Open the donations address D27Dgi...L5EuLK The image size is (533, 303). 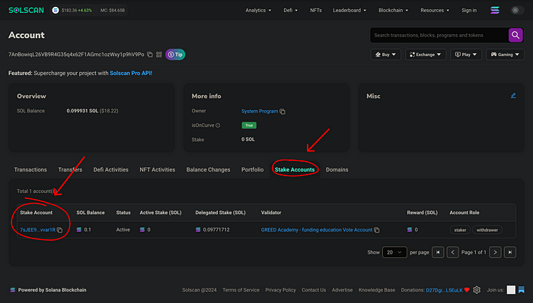(x=444, y=290)
